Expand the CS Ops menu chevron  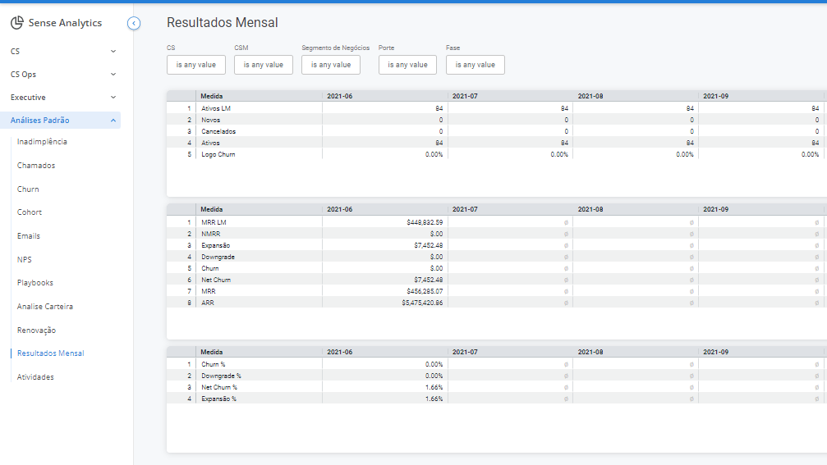click(x=113, y=75)
